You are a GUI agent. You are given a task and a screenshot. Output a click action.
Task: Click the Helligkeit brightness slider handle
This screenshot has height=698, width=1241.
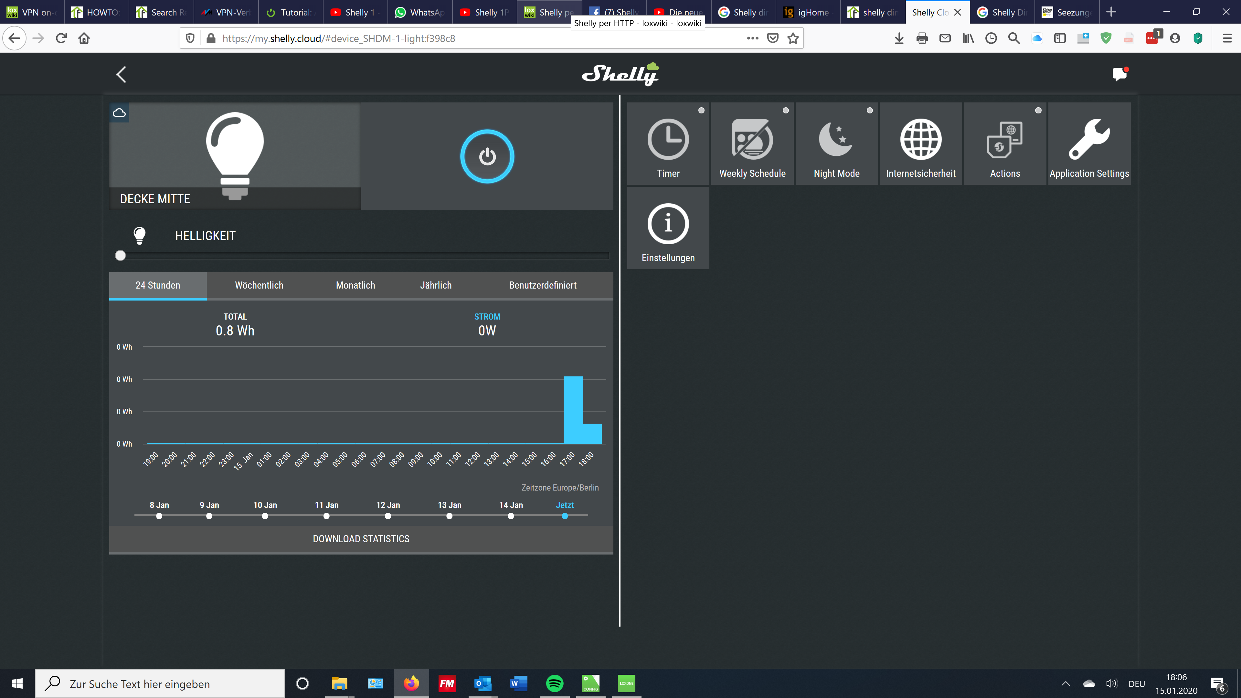[121, 255]
